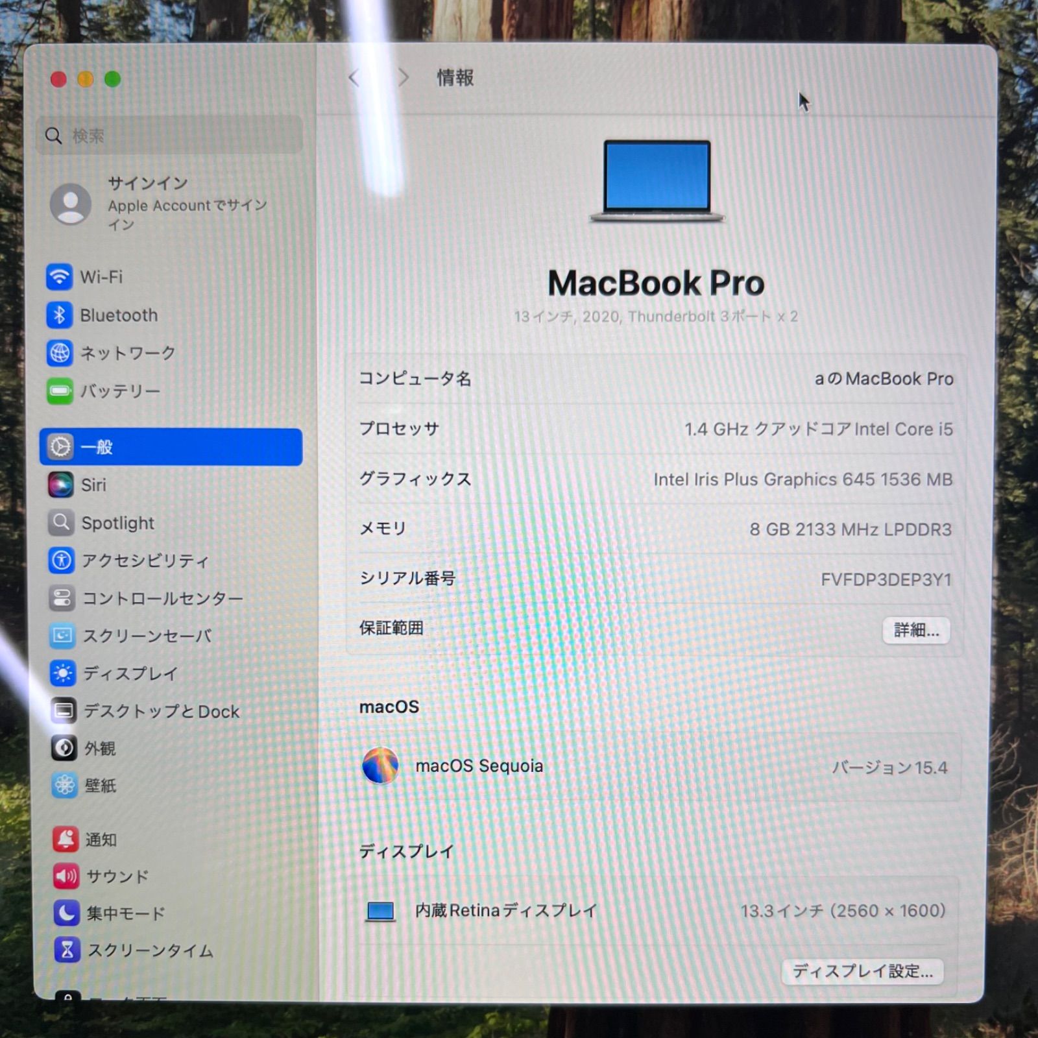Click the macOS Sequoia logo icon

380,766
